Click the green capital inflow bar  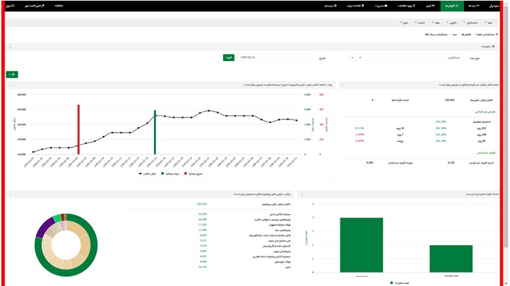[x=155, y=132]
